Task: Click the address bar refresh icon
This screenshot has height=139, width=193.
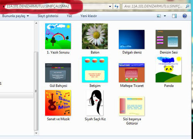Action: point(117,7)
